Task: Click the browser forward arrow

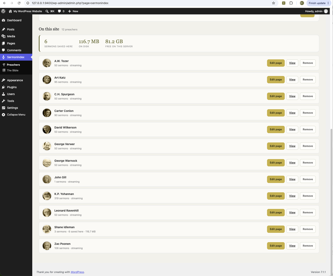Action: 12,3
